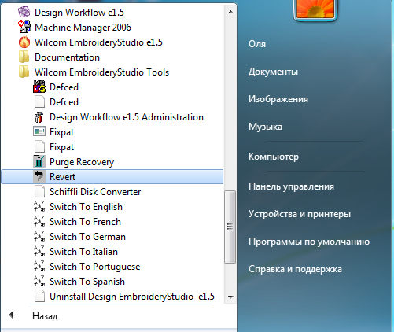Image resolution: width=394 pixels, height=332 pixels.
Task: Click the Switch To German icon
Action: [x=39, y=236]
